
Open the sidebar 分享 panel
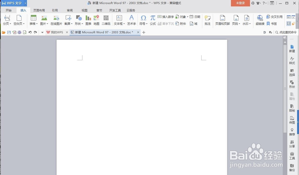coord(292,144)
